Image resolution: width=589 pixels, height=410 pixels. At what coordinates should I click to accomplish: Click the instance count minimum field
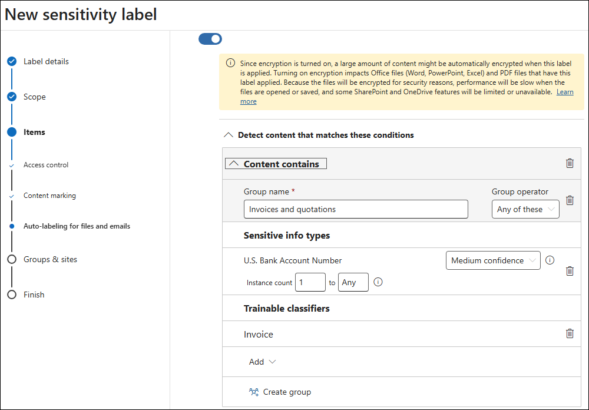(310, 282)
